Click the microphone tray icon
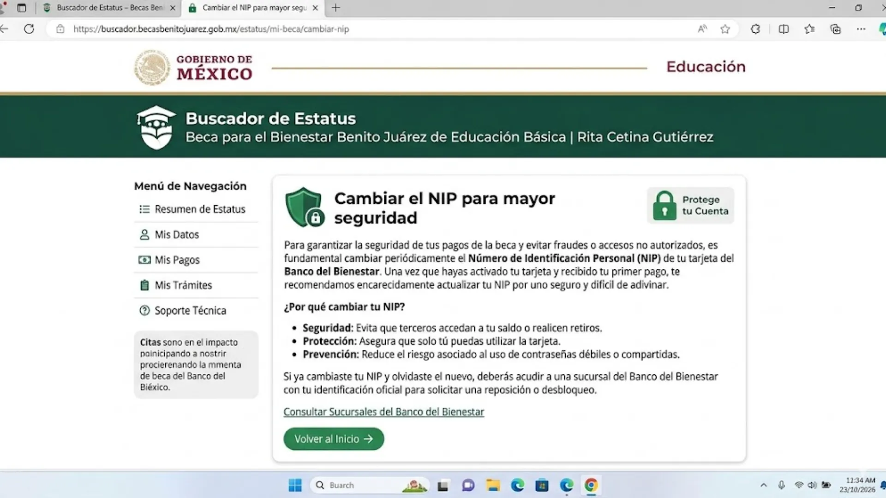 click(x=781, y=485)
